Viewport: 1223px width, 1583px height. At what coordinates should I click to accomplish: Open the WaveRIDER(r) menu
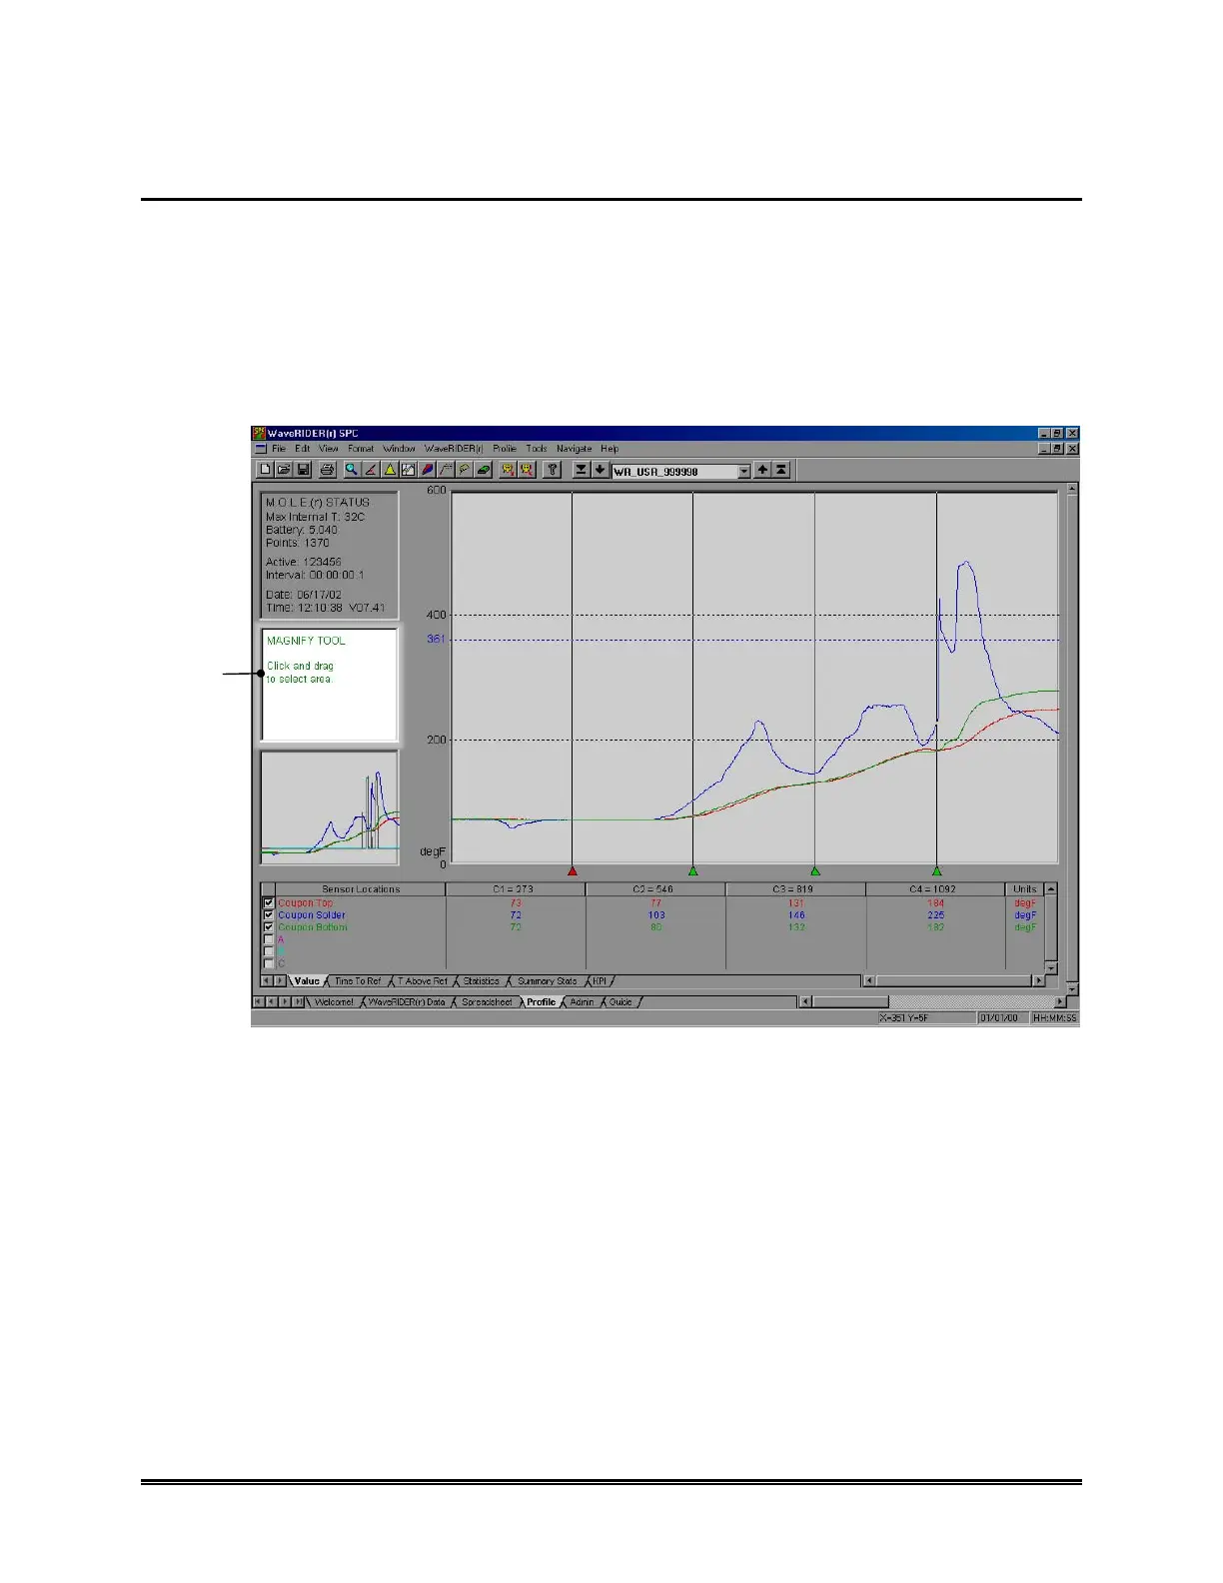pos(454,449)
